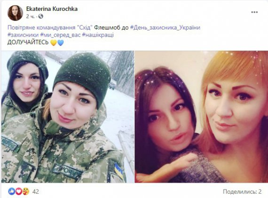Click the yellow heart emoji

[54, 43]
